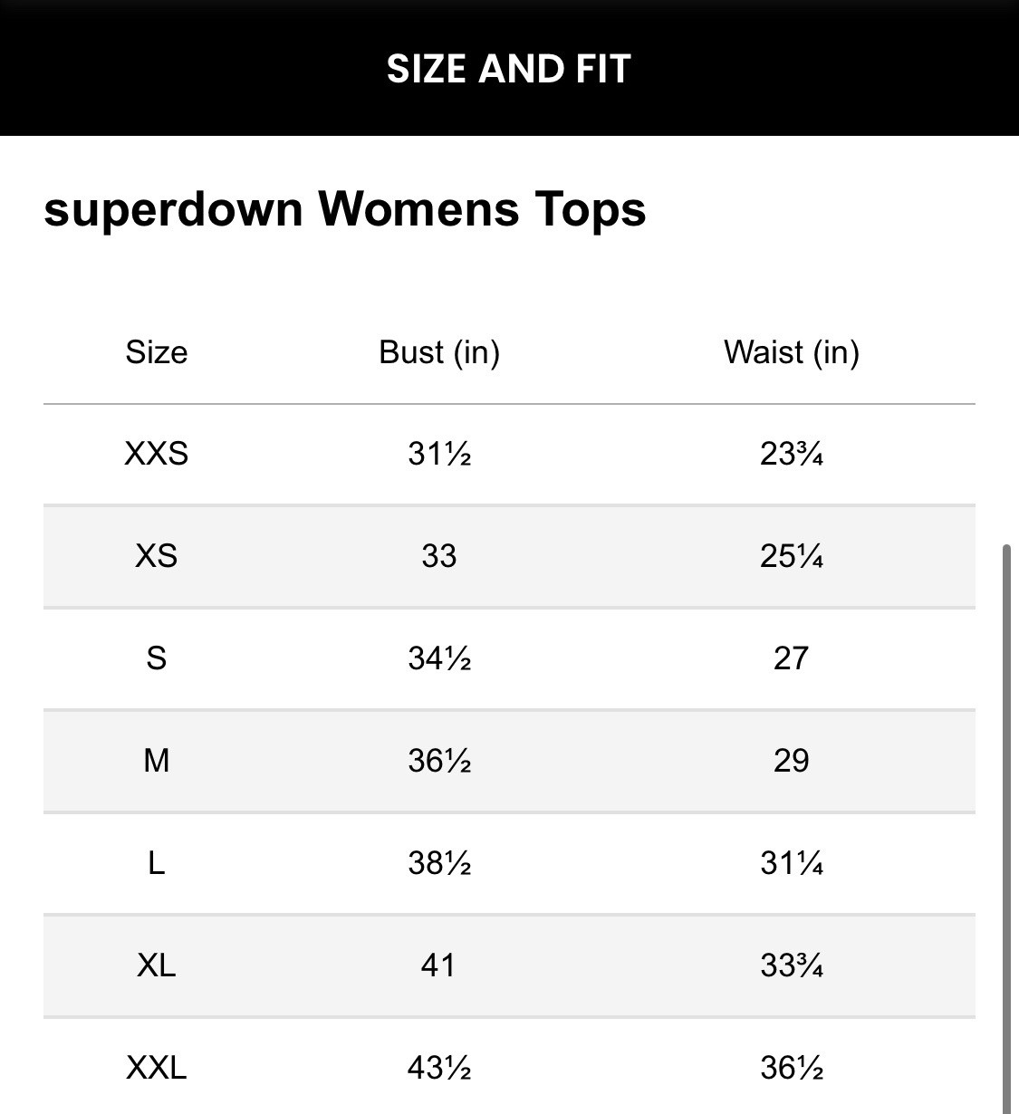This screenshot has width=1019, height=1114.
Task: Click the 31½ bust value for XXS
Action: pos(439,453)
